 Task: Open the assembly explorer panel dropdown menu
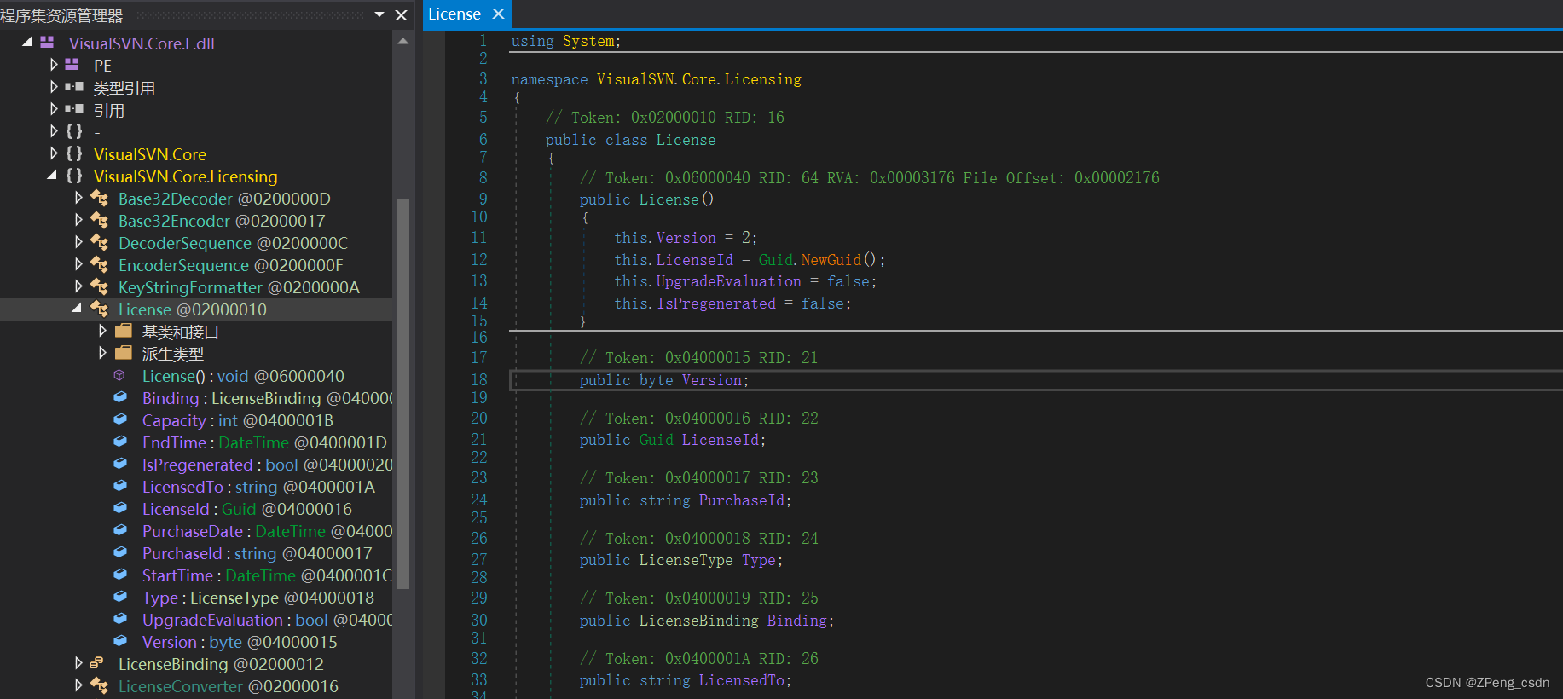pos(379,14)
